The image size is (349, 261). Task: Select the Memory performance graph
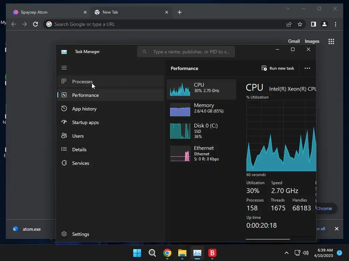(201, 109)
